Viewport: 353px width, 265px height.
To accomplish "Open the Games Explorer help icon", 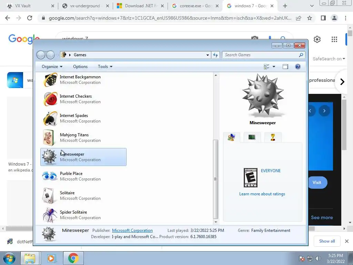I will coord(297,67).
